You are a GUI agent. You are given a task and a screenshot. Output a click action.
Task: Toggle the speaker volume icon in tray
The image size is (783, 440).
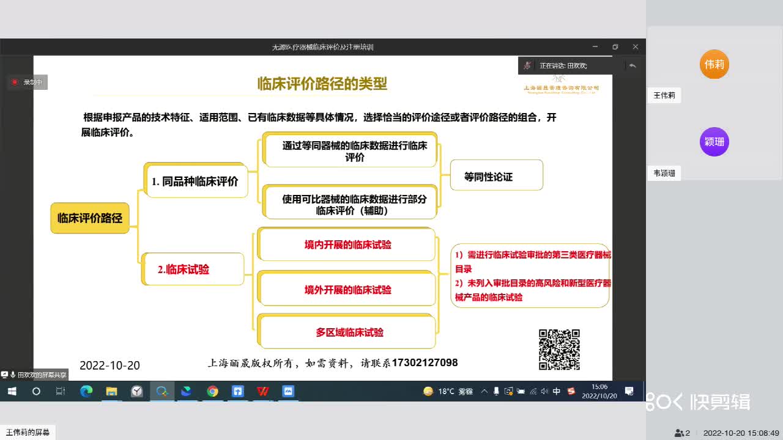point(544,391)
